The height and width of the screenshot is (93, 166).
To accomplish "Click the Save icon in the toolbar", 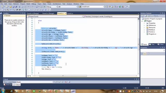I will (x=13, y=7).
